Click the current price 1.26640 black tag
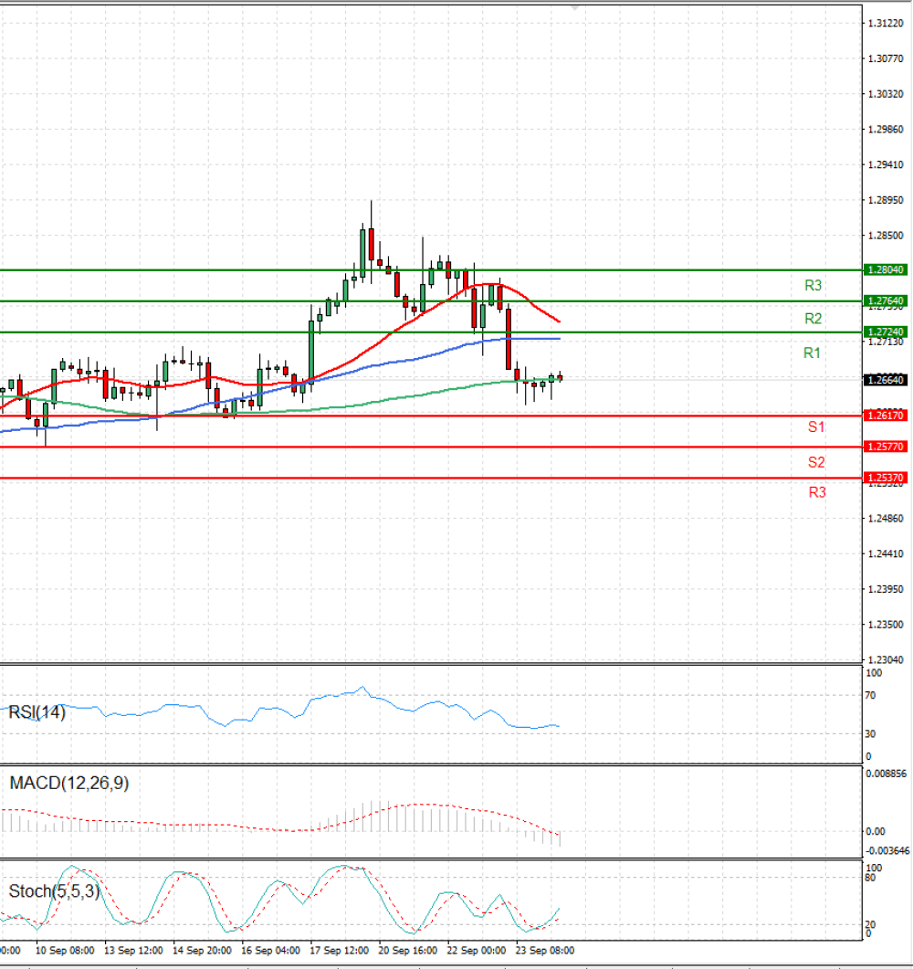 [x=887, y=379]
